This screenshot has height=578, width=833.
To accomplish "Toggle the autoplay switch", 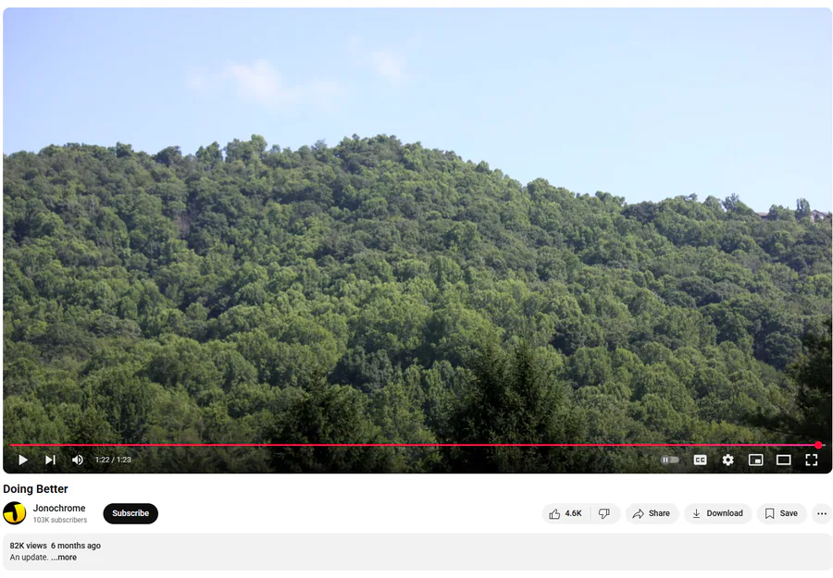I will coord(670,460).
